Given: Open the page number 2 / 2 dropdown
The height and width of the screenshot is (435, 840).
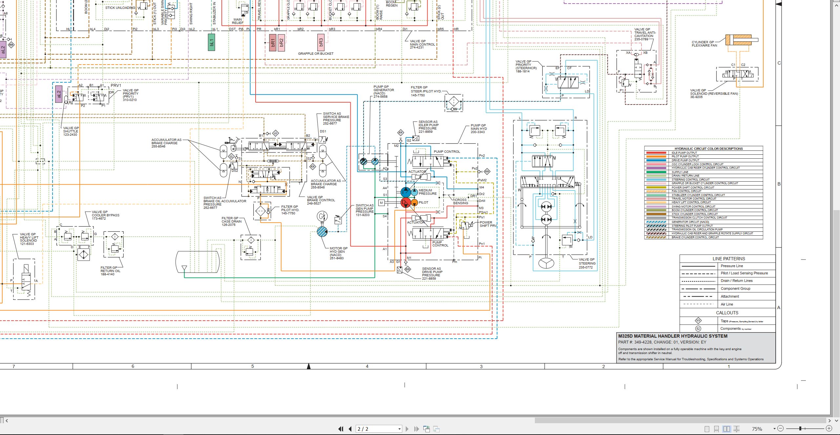Looking at the screenshot, I should (399, 429).
